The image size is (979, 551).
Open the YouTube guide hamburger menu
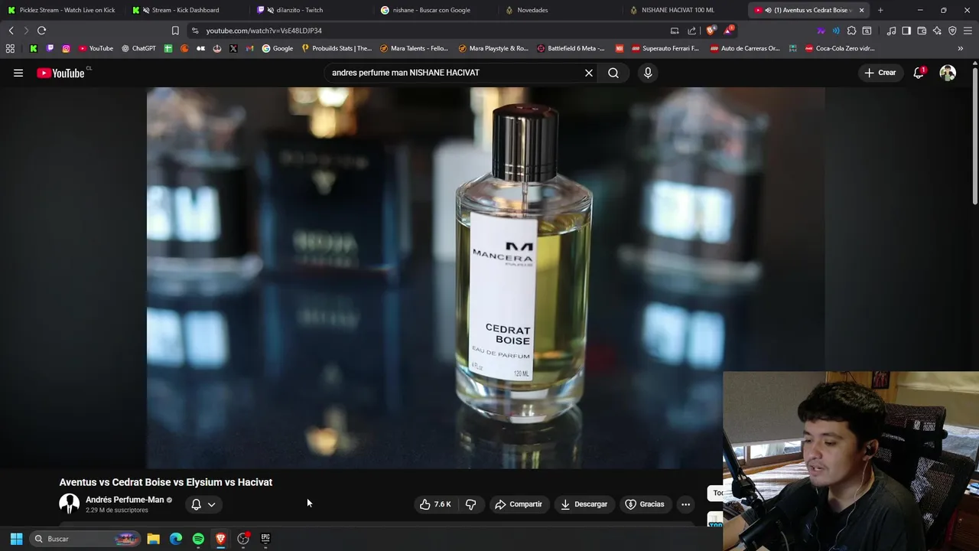point(18,73)
